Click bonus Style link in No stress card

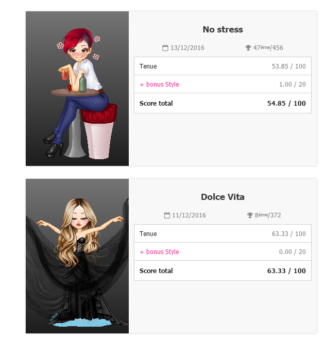pos(159,85)
